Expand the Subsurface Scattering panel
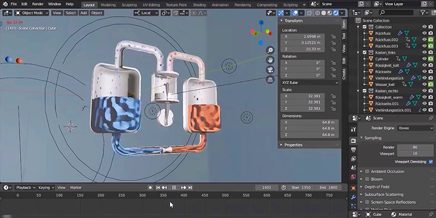Viewport: 436px width, 218px height. 361,195
